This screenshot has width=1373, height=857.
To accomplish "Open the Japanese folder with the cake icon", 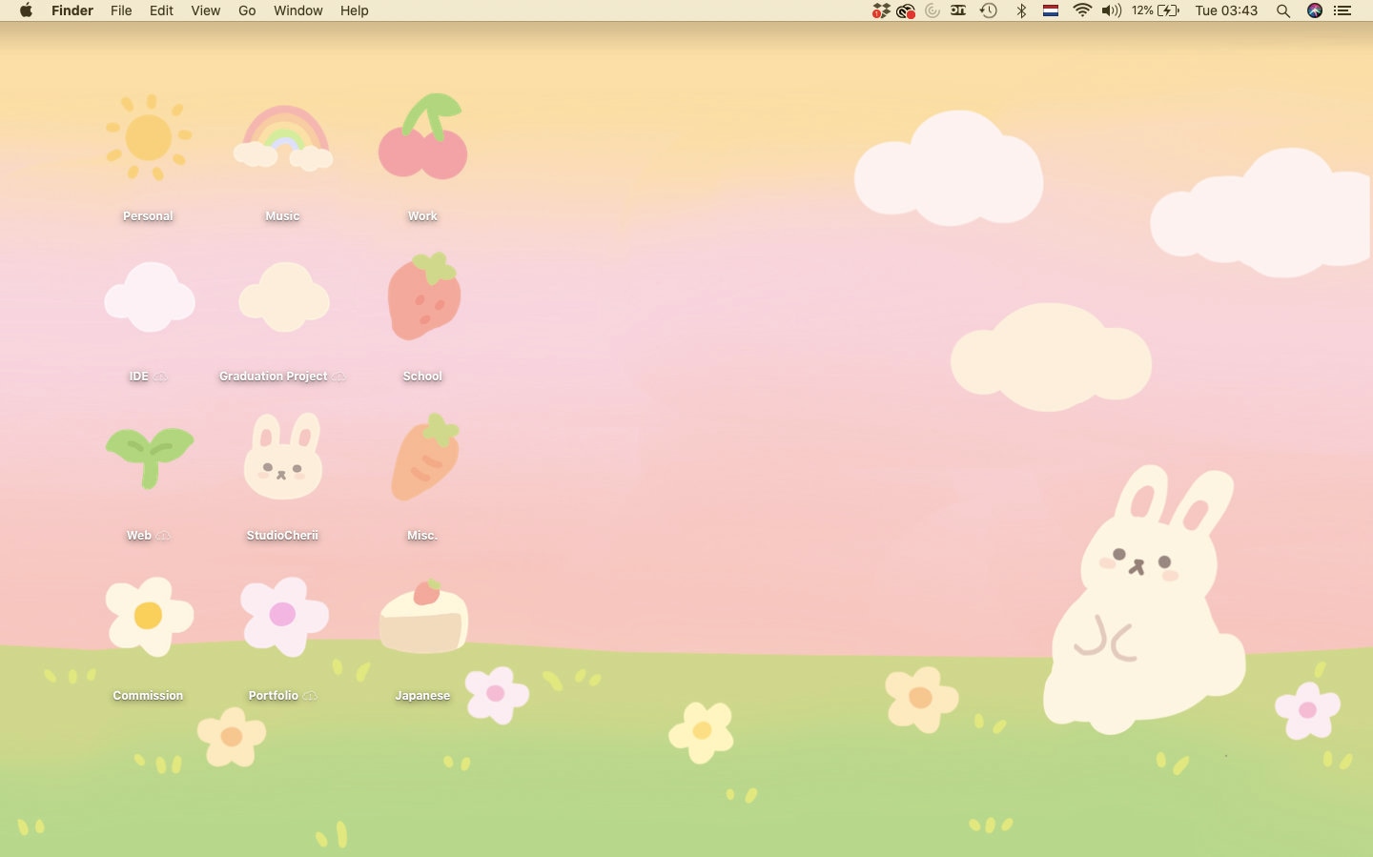I will 422,618.
